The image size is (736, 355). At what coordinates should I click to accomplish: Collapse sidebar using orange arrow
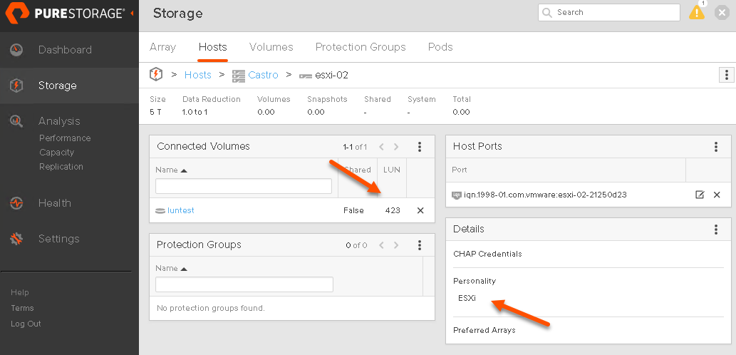[x=132, y=14]
